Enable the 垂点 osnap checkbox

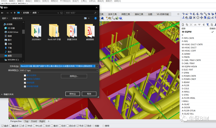point(52,126)
